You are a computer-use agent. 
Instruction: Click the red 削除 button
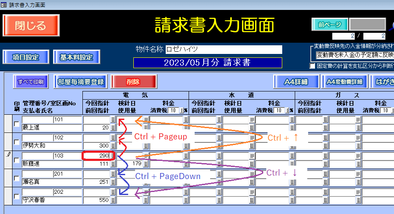tap(133, 81)
